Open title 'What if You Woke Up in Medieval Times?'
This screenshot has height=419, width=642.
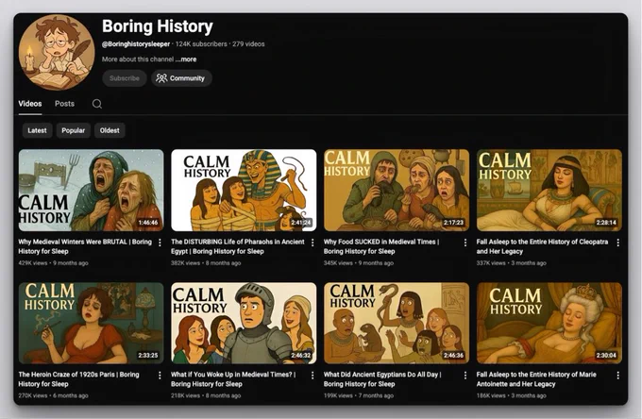pyautogui.click(x=233, y=379)
